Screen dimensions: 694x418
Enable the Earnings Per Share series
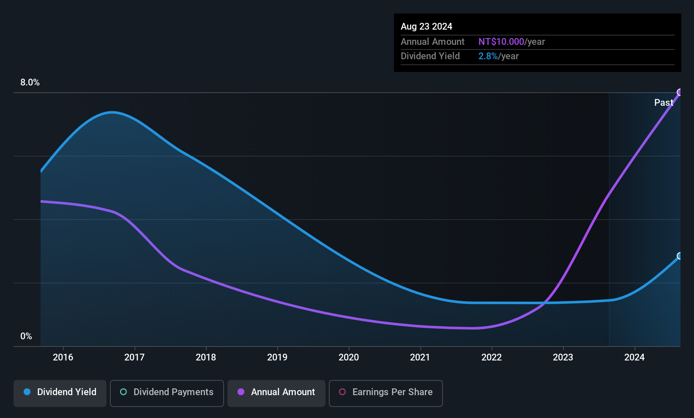386,393
